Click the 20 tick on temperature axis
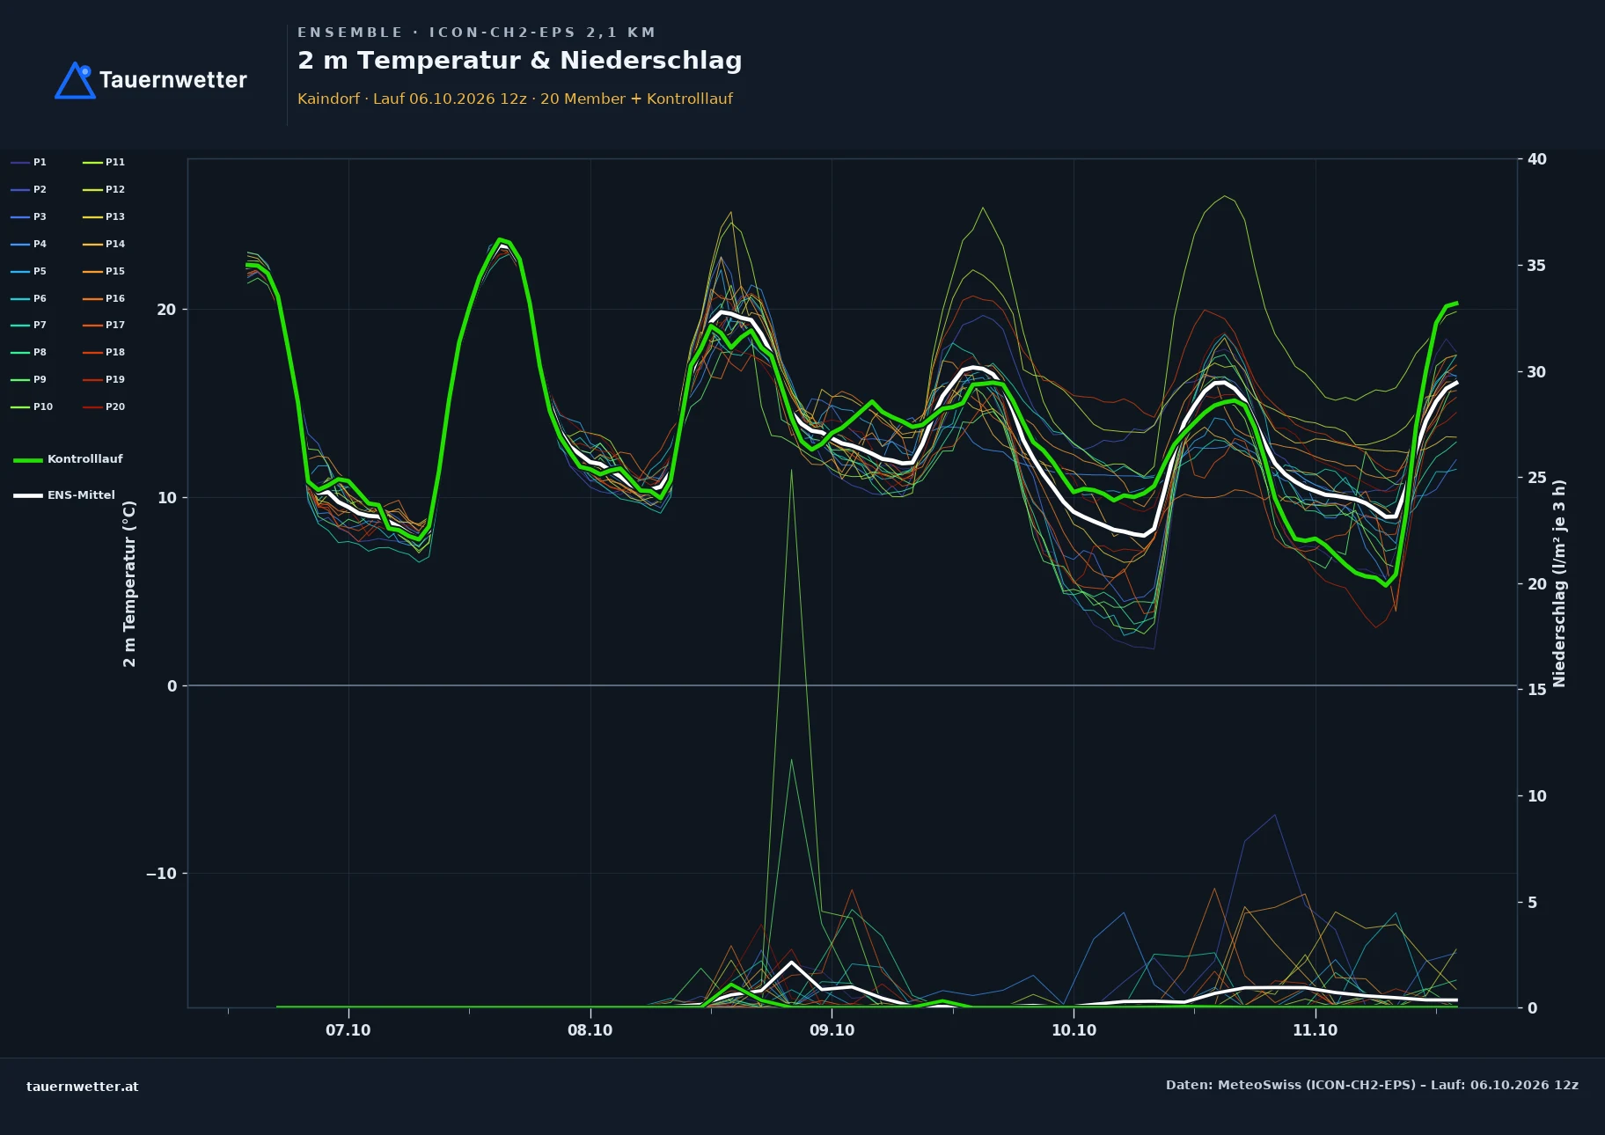This screenshot has height=1135, width=1605. click(x=166, y=310)
